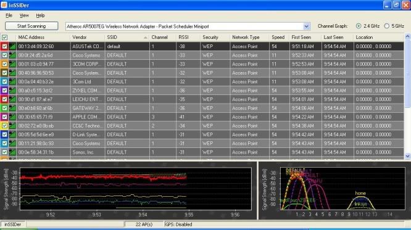This screenshot has width=411, height=230.
Task: Click First Seen 9:51:18 AM cell
Action: [305, 46]
